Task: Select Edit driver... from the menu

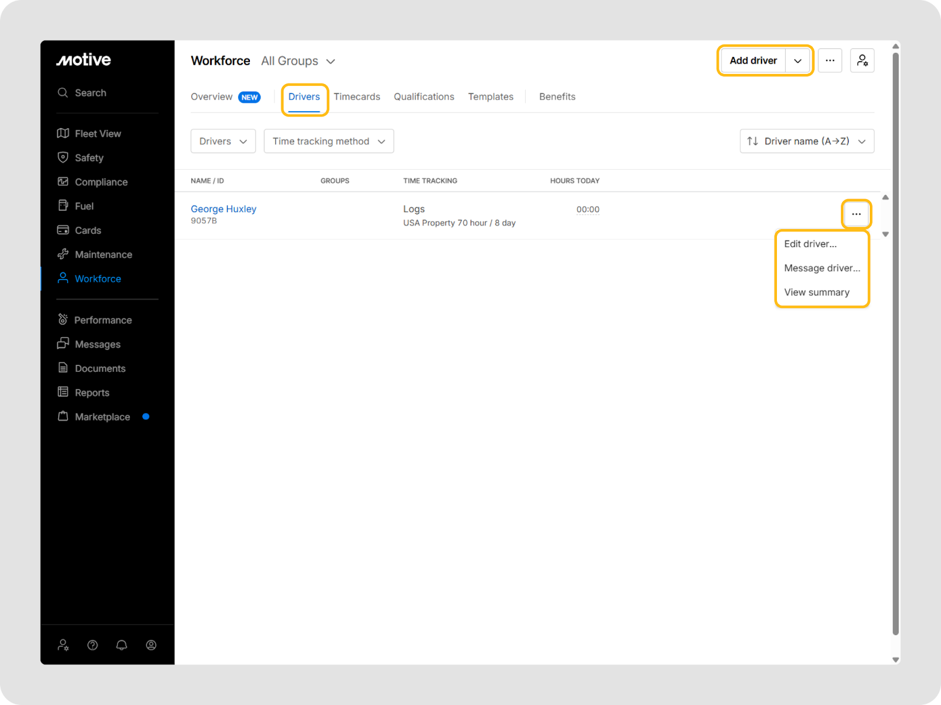Action: pos(810,244)
